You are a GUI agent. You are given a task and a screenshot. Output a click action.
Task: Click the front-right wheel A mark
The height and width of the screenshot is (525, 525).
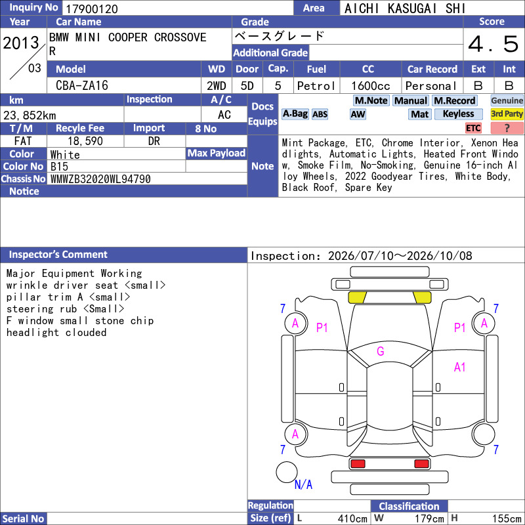coord(484,323)
